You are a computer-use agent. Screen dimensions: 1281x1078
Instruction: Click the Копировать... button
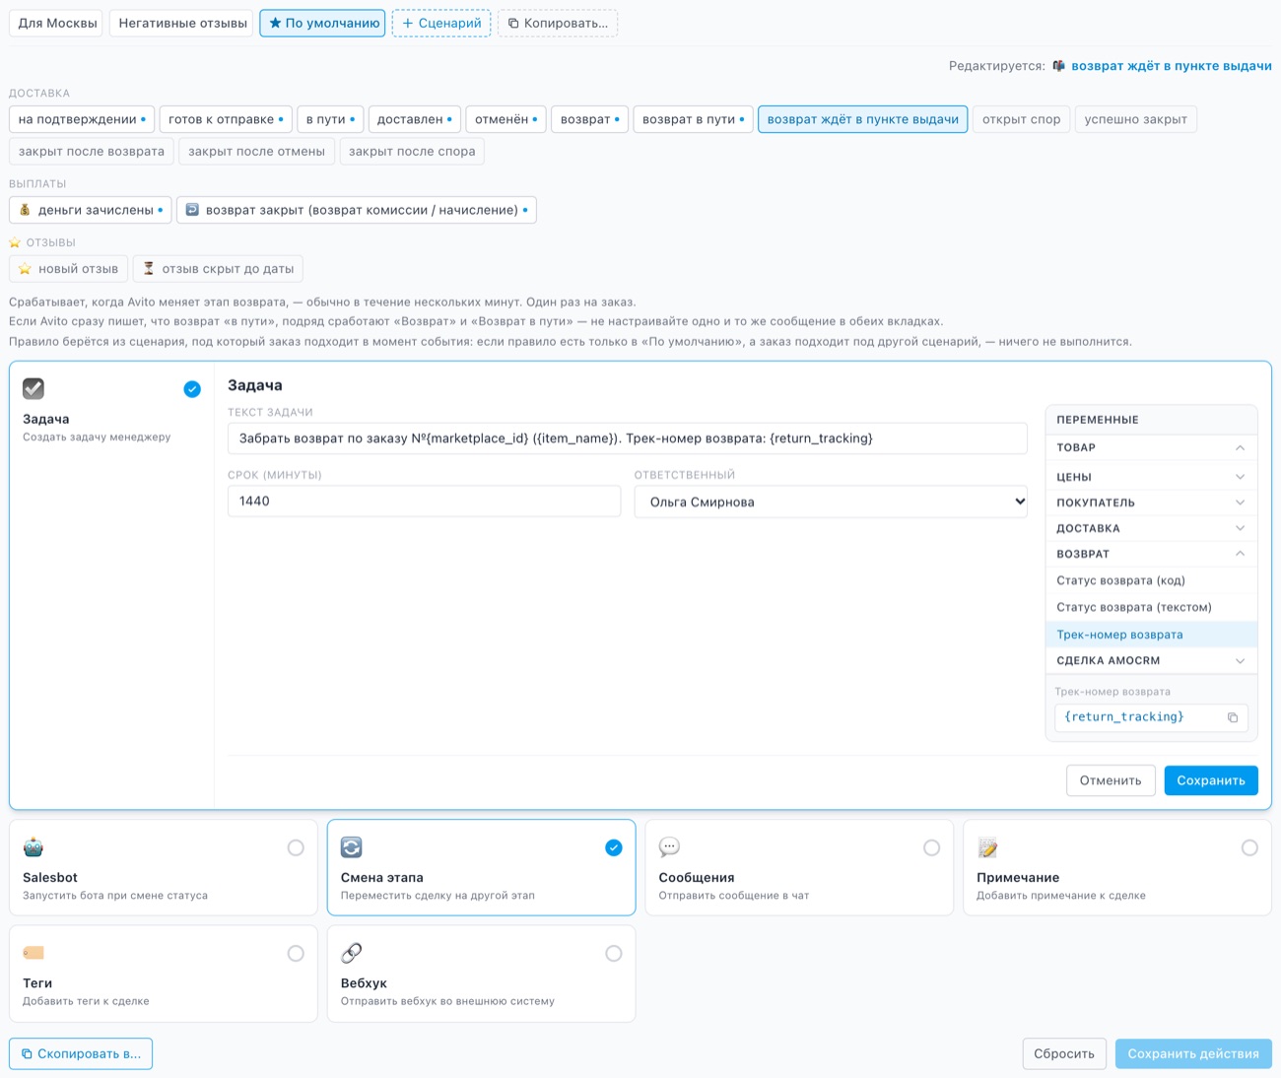point(558,23)
